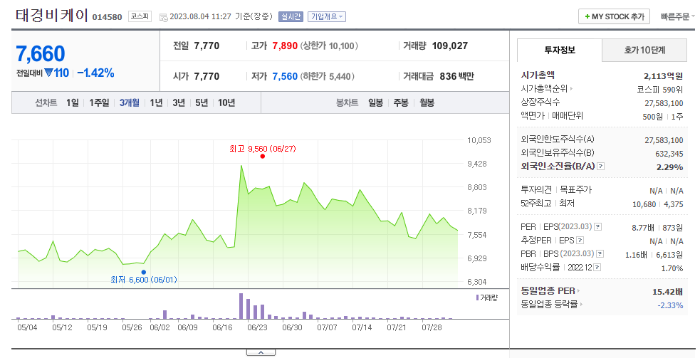The width and height of the screenshot is (700, 358).
Task: Select the 3년 line chart range
Action: [179, 102]
